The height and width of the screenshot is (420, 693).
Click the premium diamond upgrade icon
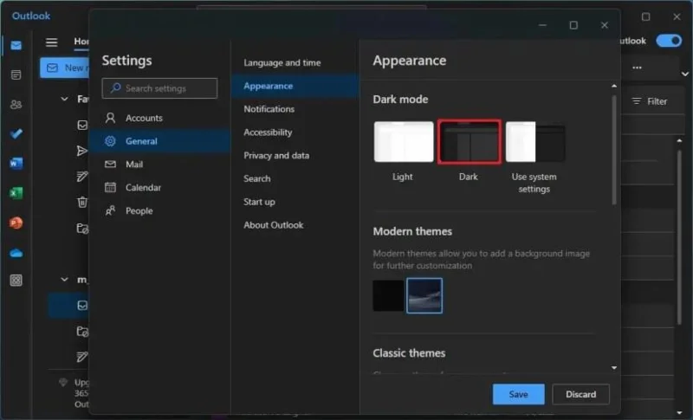63,382
